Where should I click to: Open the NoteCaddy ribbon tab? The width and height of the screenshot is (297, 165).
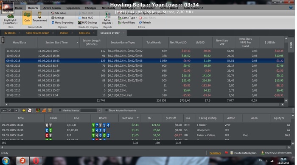point(108,8)
